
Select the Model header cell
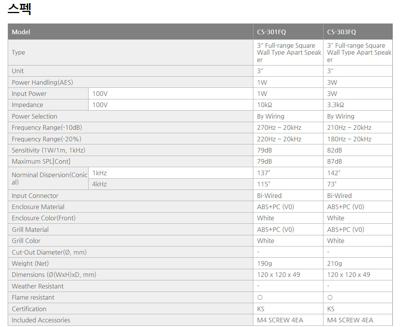click(21, 32)
